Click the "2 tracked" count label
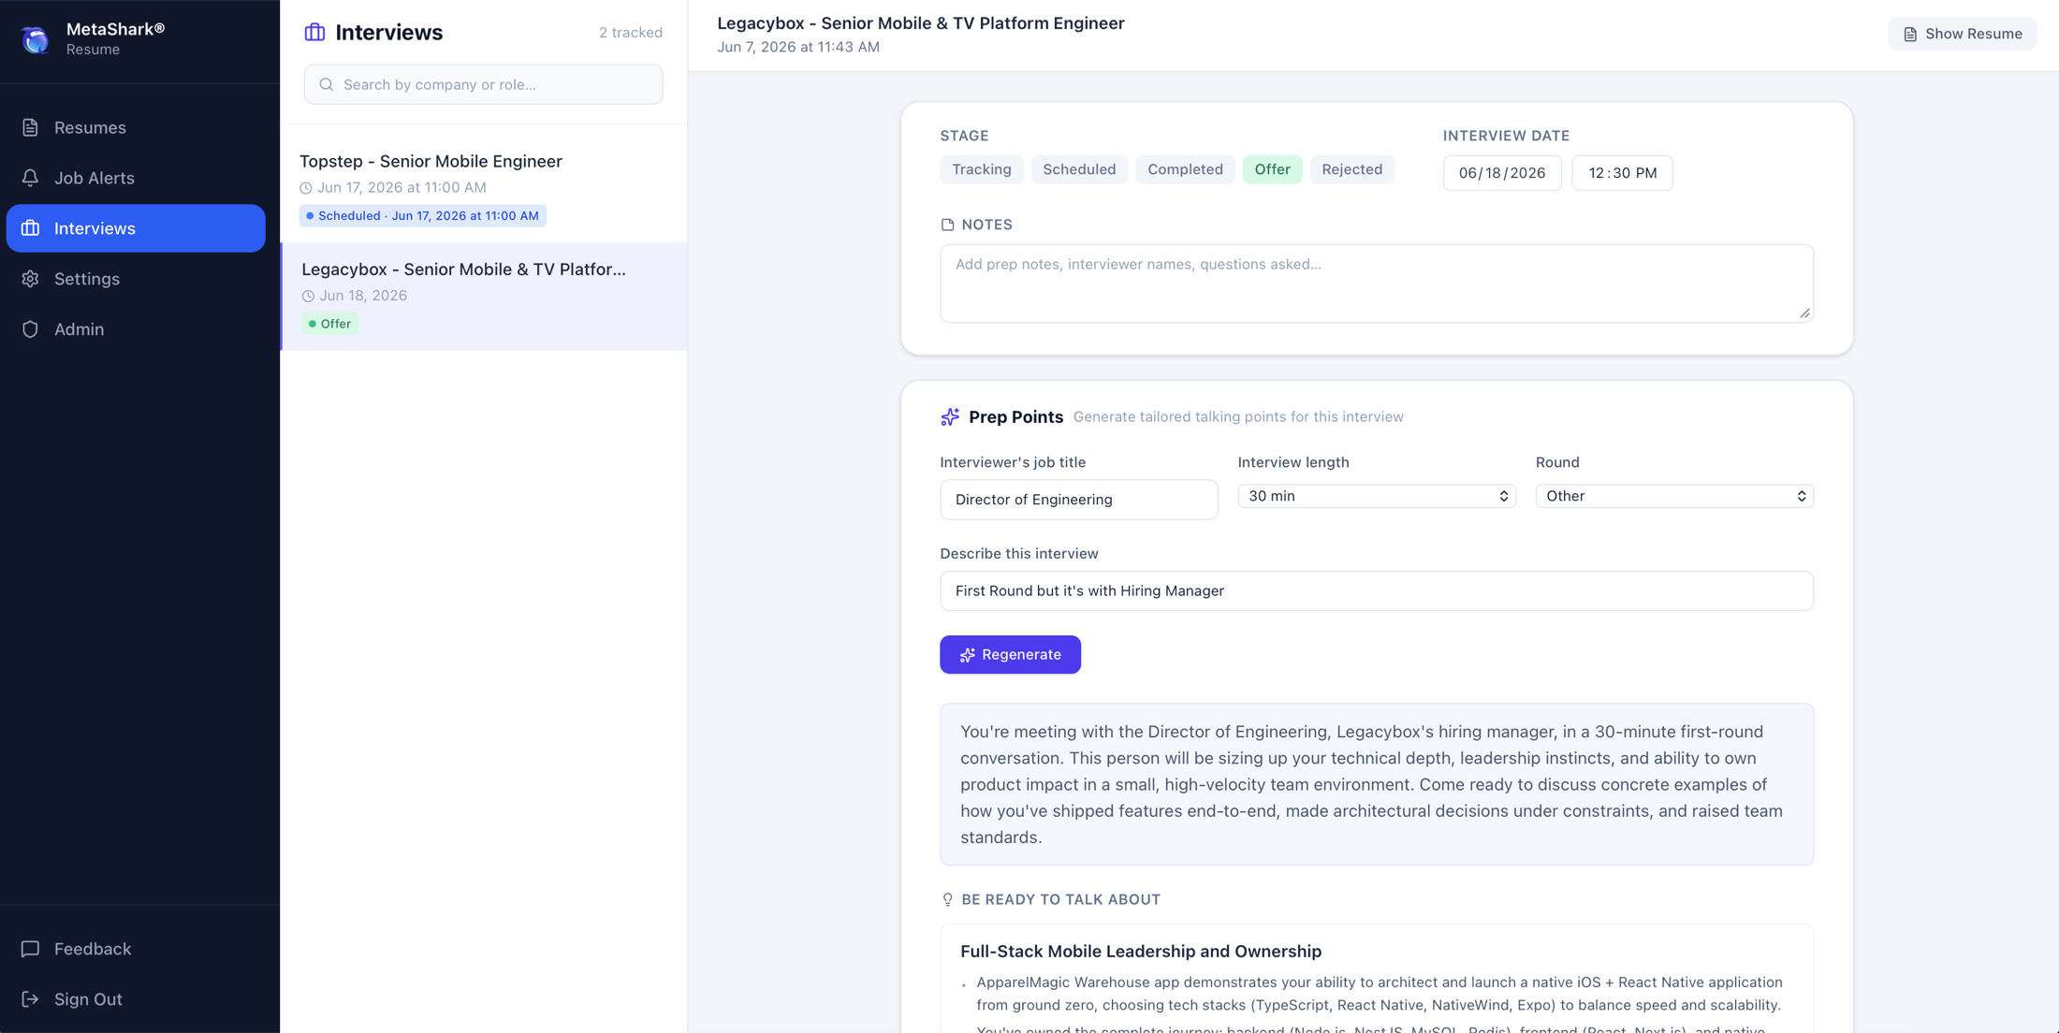Viewport: 2059px width, 1033px height. [631, 33]
